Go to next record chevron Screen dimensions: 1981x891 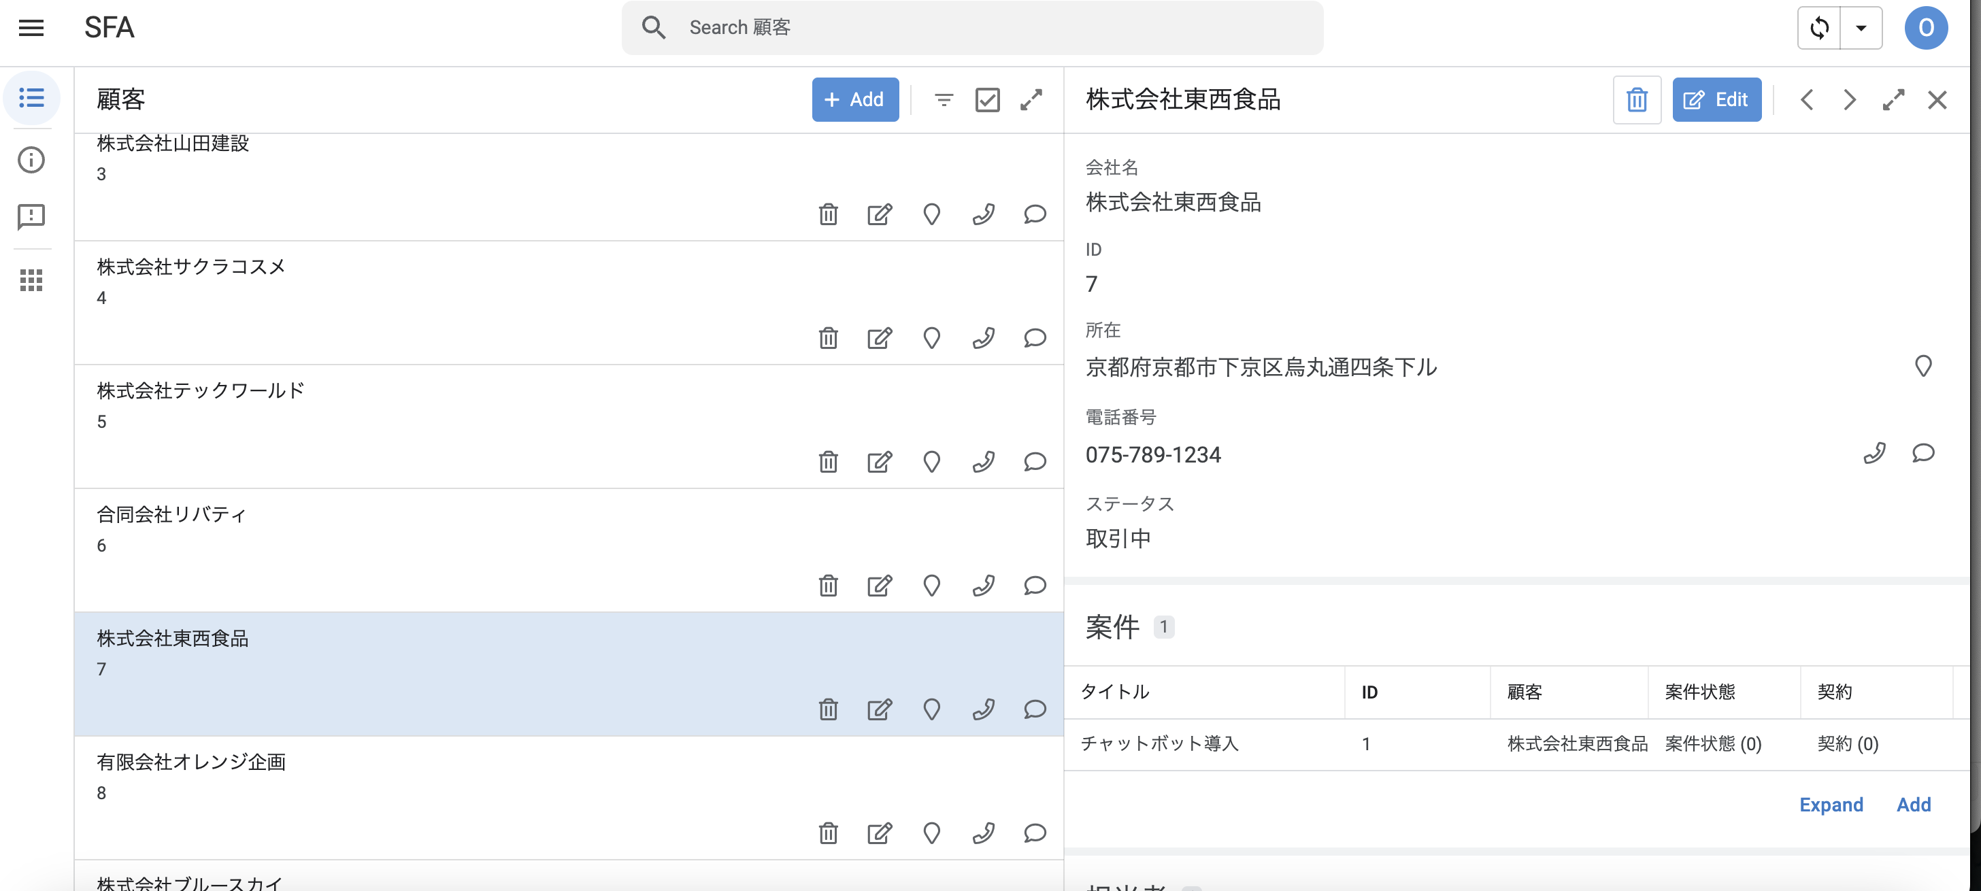point(1850,99)
